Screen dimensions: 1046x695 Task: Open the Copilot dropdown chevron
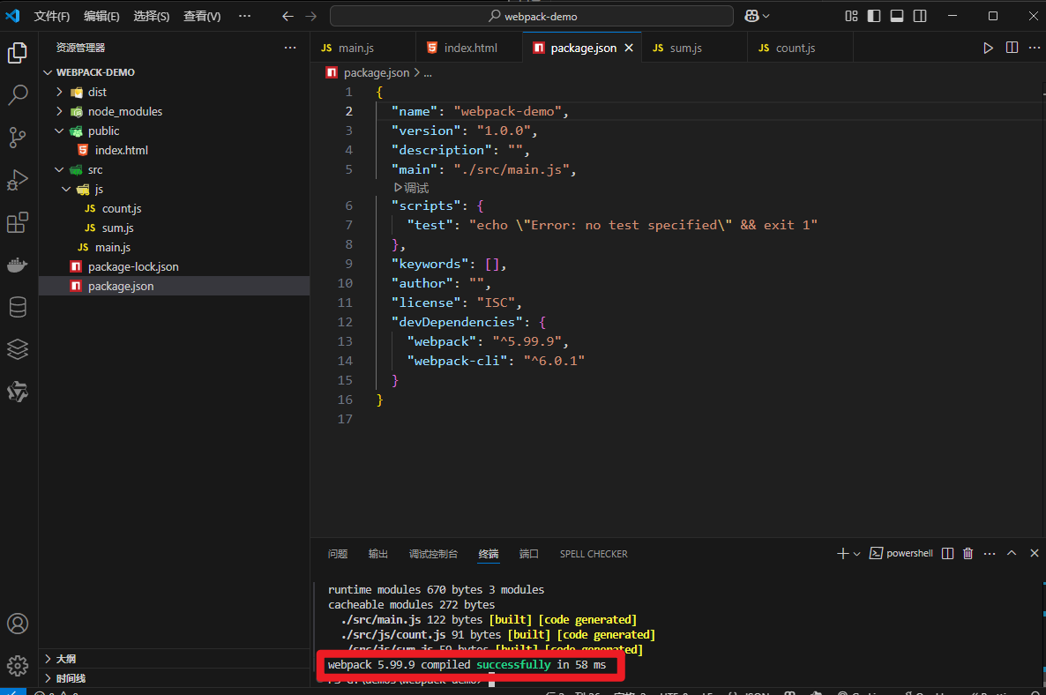(766, 16)
